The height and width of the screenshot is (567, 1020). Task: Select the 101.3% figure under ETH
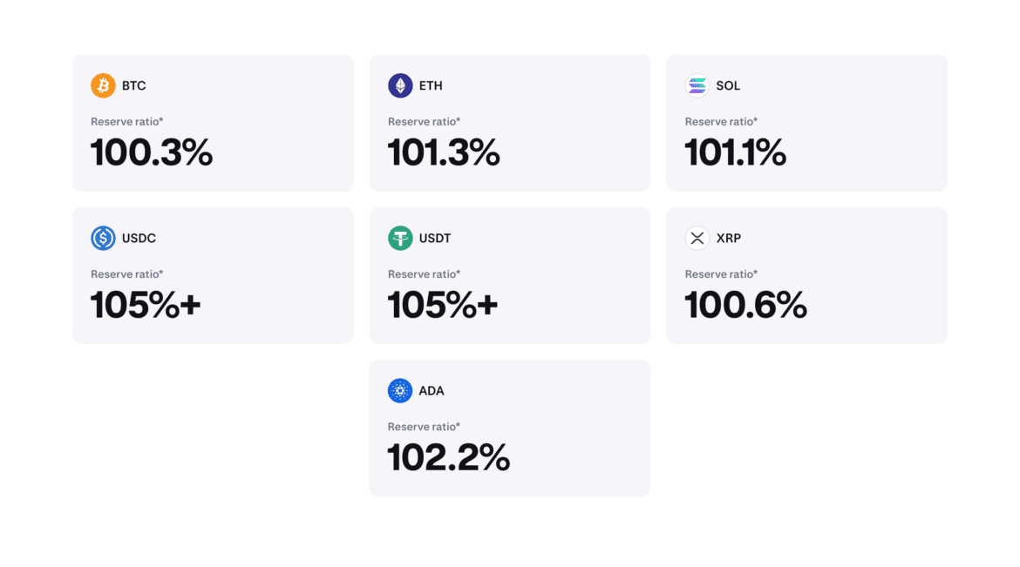coord(444,153)
